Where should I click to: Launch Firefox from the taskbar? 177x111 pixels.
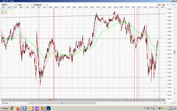pyautogui.click(x=18, y=108)
